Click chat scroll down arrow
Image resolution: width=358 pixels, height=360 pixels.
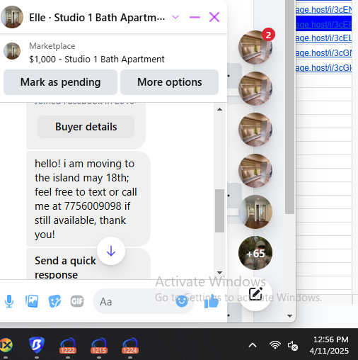point(219,273)
